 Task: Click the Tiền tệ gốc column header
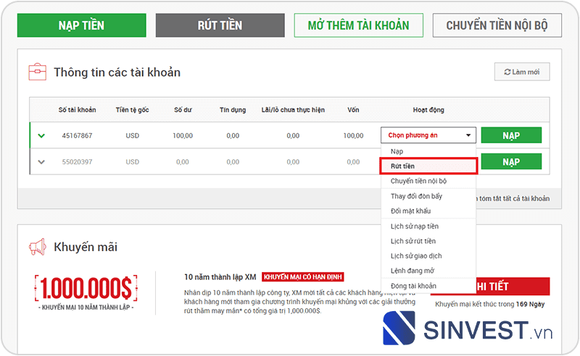(132, 110)
